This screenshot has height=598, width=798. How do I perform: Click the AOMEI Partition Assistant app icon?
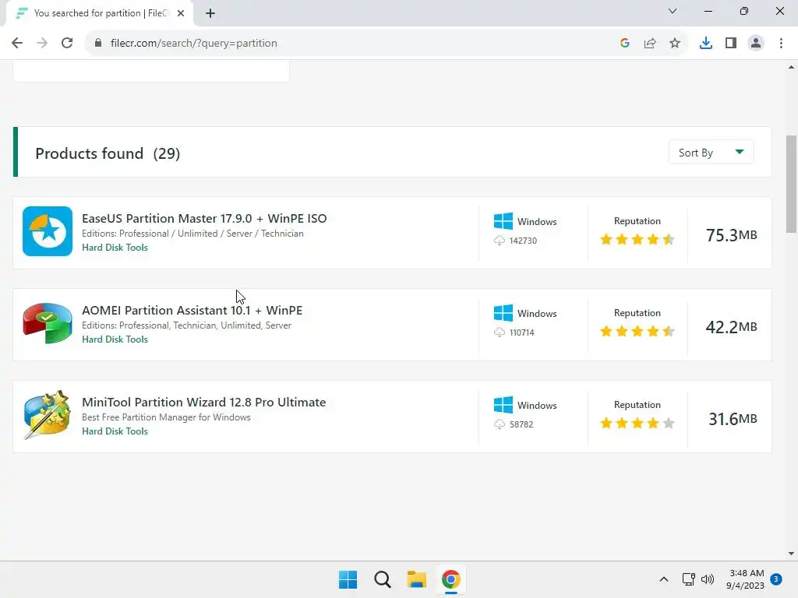[x=48, y=323]
